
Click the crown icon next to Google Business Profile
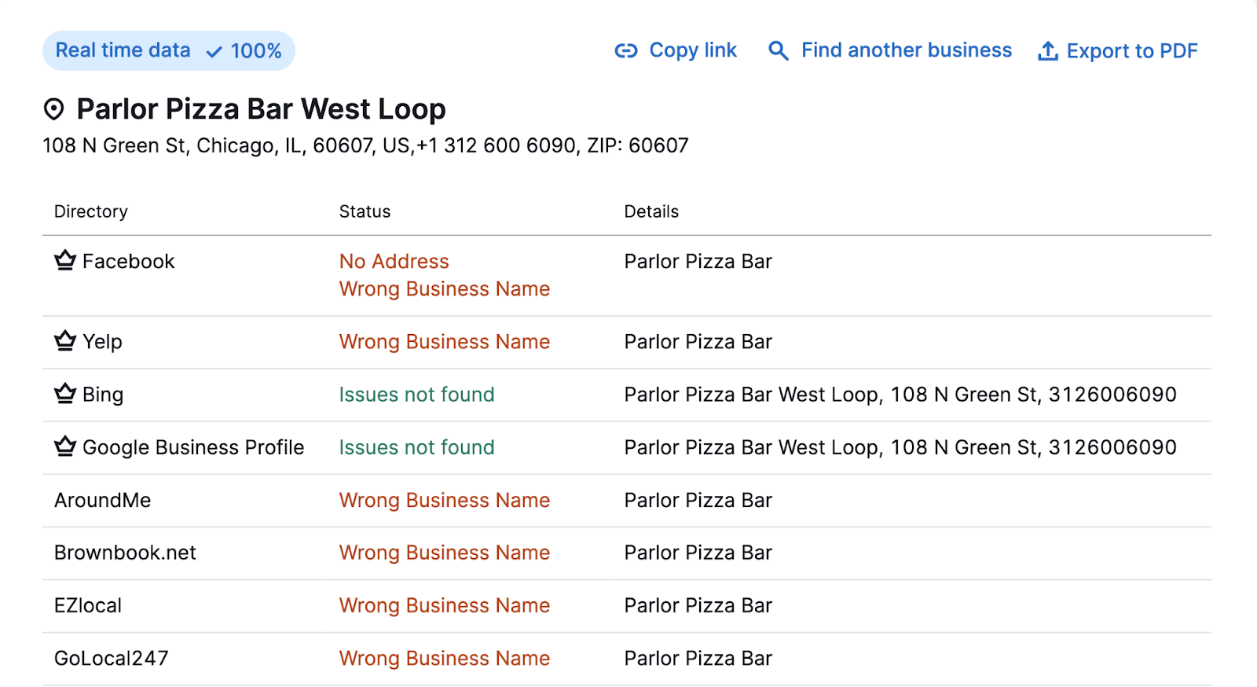click(x=65, y=446)
